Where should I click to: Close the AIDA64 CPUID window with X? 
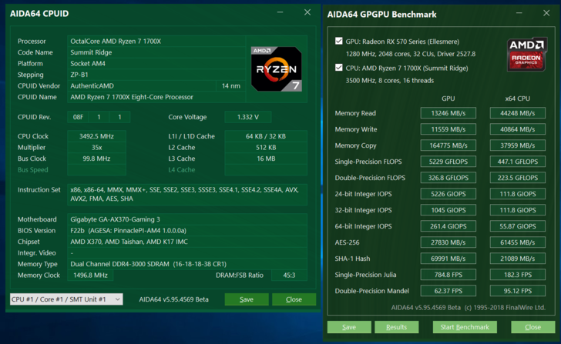307,12
